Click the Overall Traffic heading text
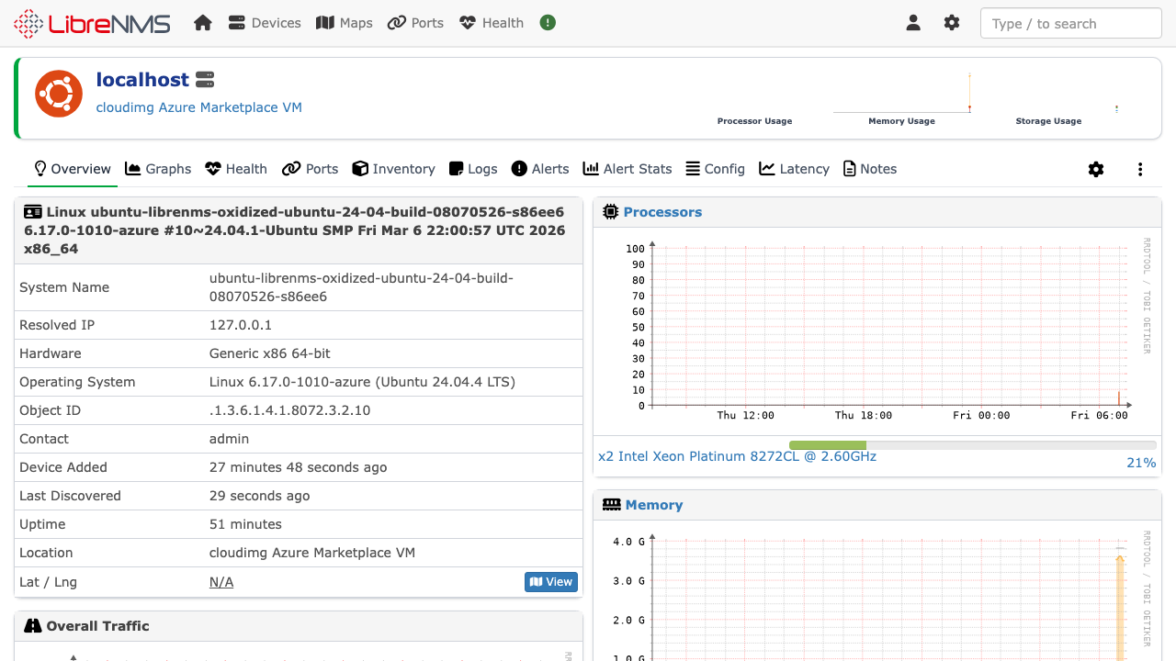The height and width of the screenshot is (661, 1176). tap(98, 626)
